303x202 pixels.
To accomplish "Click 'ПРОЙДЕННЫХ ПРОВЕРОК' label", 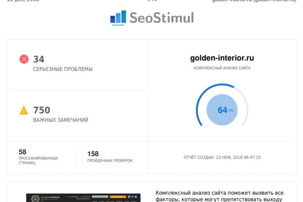I will pos(110,161).
